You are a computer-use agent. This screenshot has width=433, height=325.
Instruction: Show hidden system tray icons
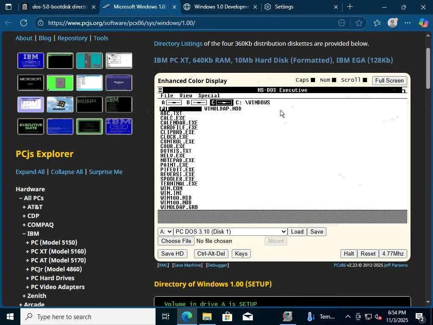(x=348, y=317)
